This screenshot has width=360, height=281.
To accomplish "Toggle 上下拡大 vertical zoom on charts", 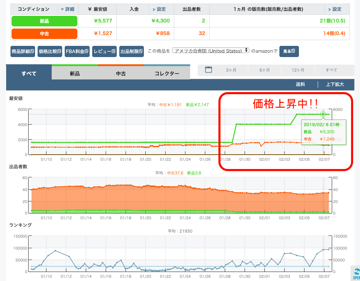I will 335,84.
